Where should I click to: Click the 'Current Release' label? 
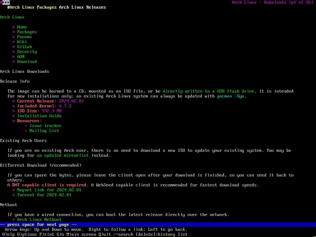pos(35,101)
